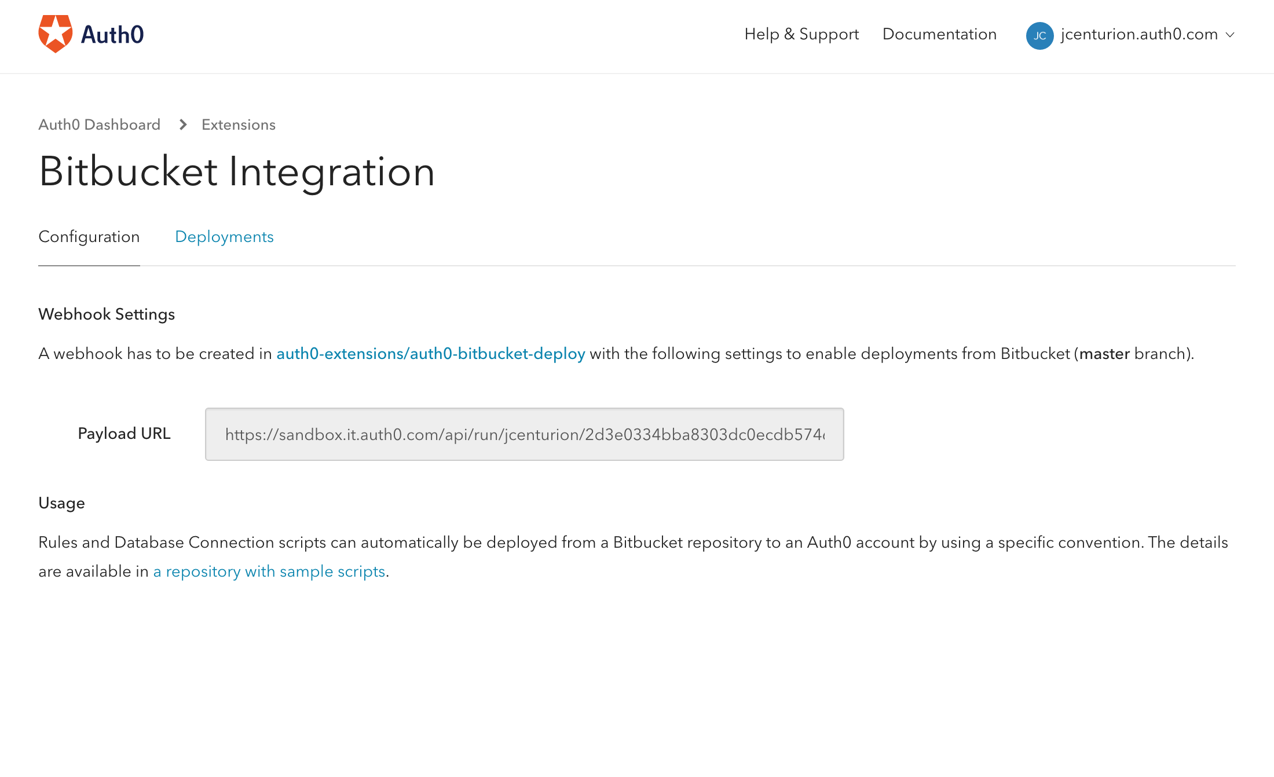Click inside the Payload URL field

[524, 434]
